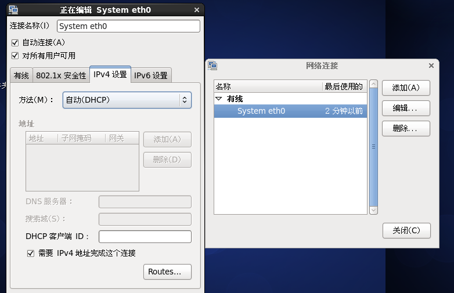The height and width of the screenshot is (293, 454).
Task: Click the 关闭(C) button
Action: (406, 230)
